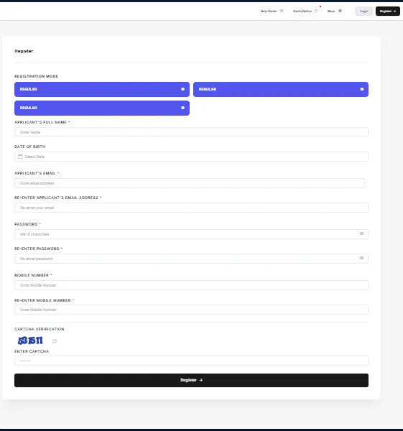Submit the form with the bottom Register button
Image resolution: width=403 pixels, height=431 pixels.
(191, 381)
